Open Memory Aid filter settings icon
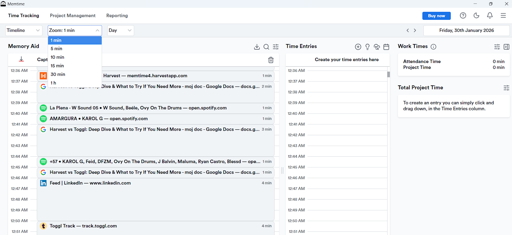The height and width of the screenshot is (235, 512). [276, 47]
